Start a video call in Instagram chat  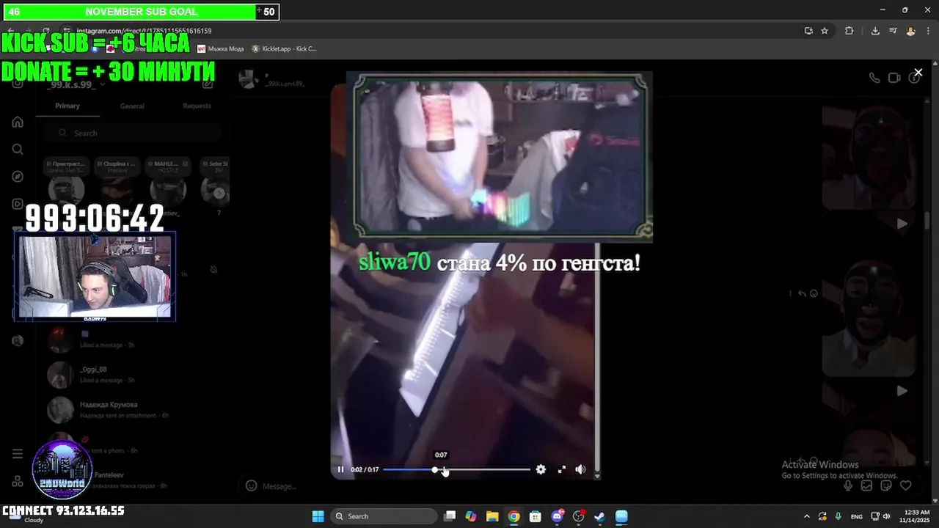894,78
